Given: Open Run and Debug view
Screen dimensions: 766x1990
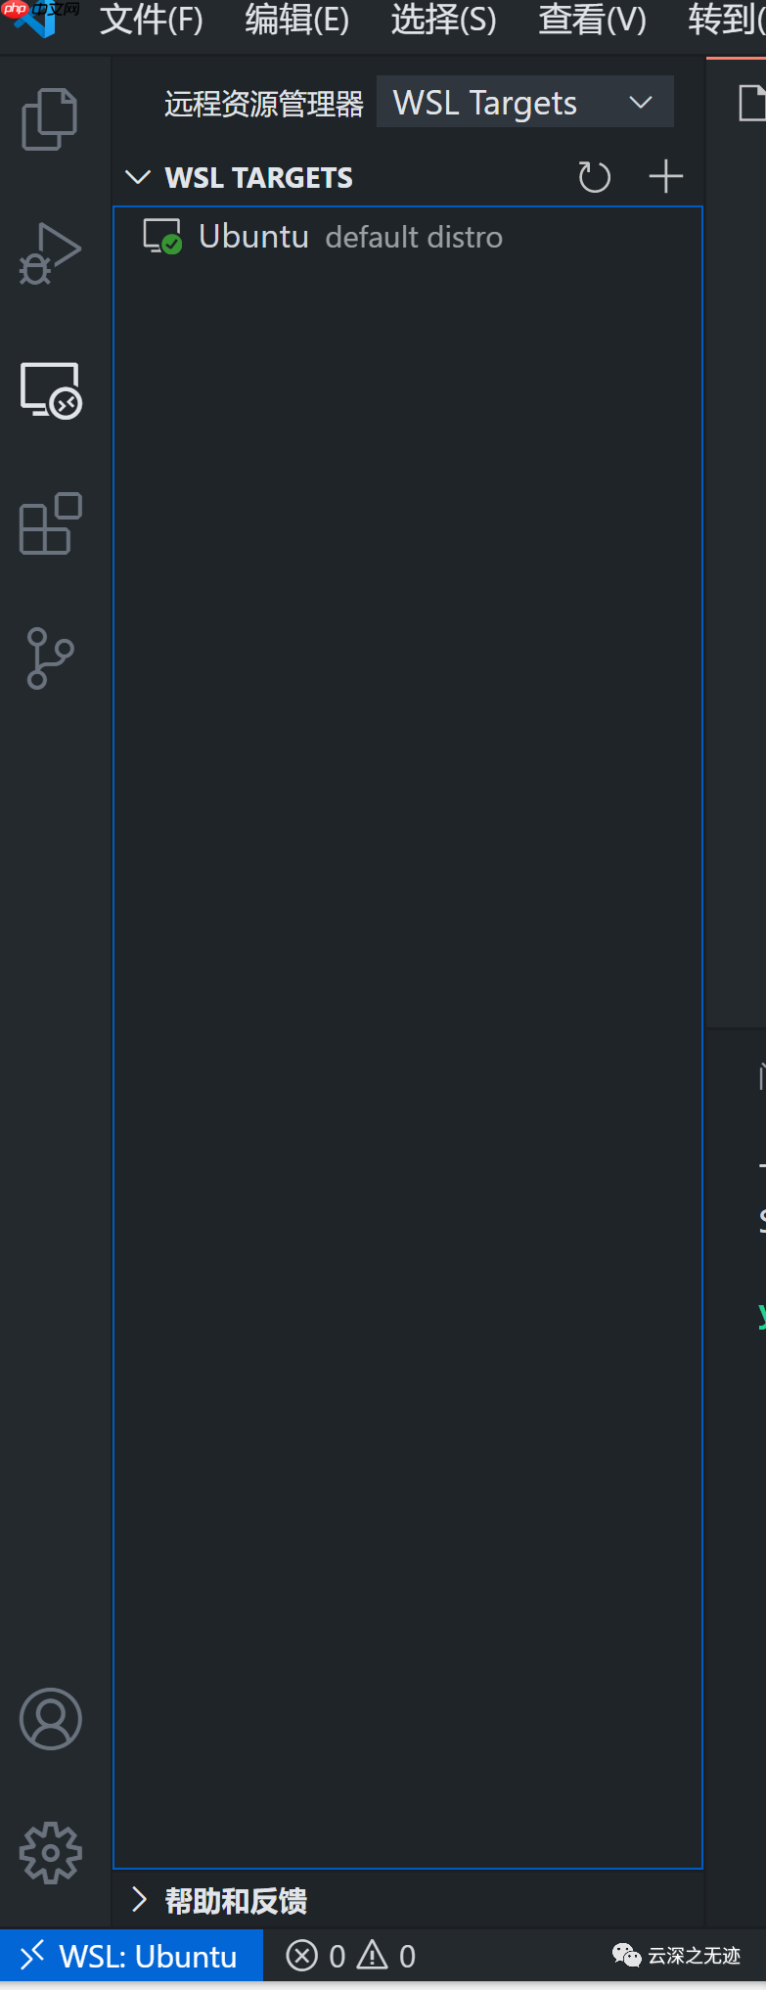Looking at the screenshot, I should 50,253.
